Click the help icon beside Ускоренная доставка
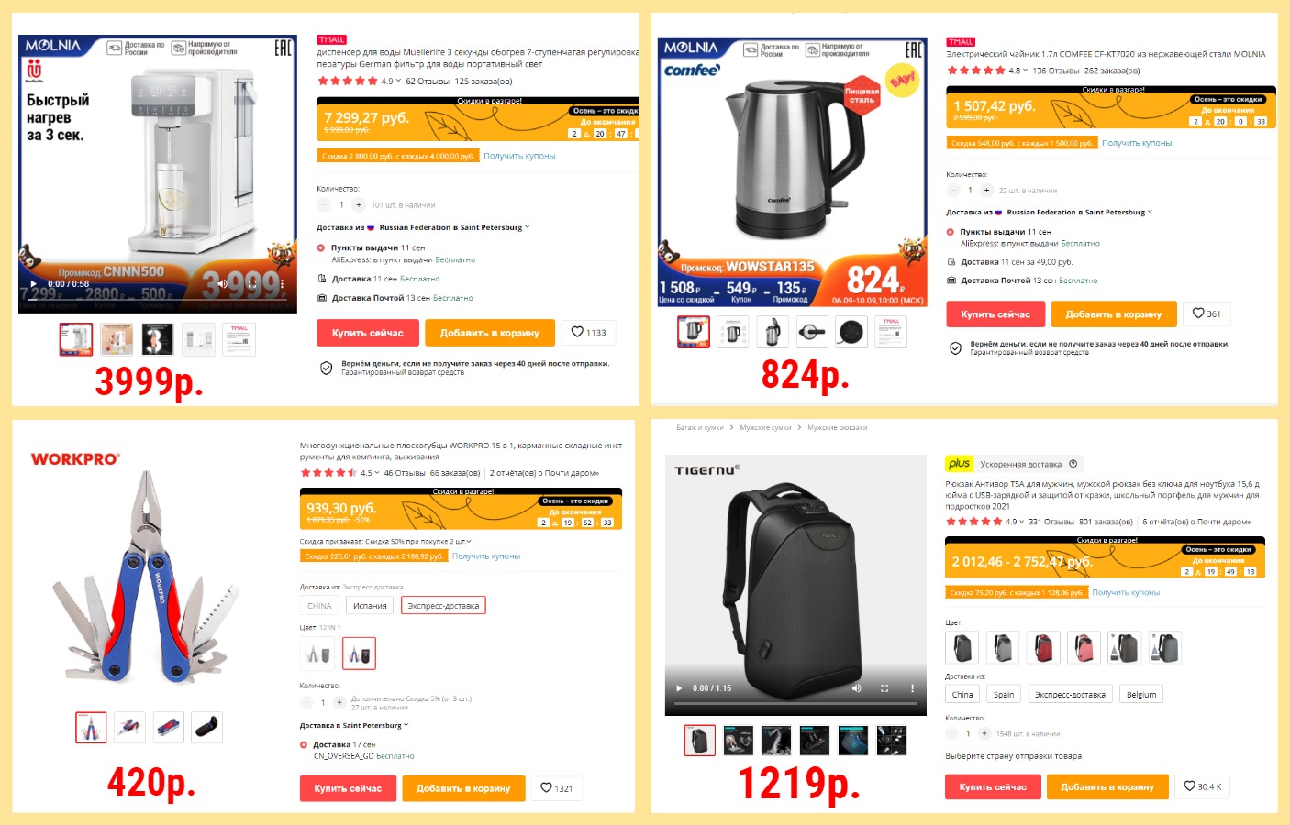This screenshot has width=1290, height=825. pos(1073,464)
